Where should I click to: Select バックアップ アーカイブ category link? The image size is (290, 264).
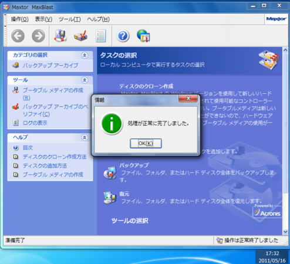(50, 65)
